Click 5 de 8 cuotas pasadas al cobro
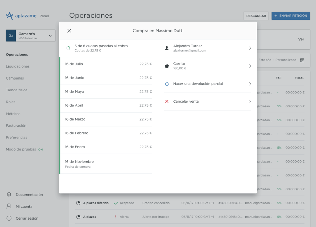This screenshot has height=227, width=316. pyautogui.click(x=101, y=46)
